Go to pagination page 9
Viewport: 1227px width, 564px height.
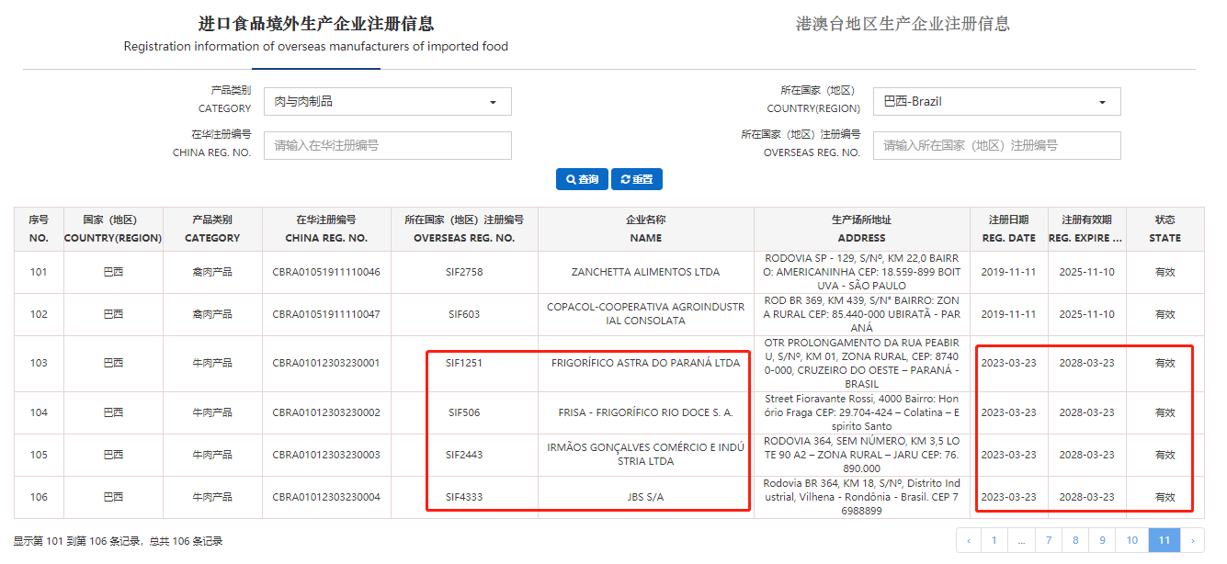pyautogui.click(x=1102, y=540)
